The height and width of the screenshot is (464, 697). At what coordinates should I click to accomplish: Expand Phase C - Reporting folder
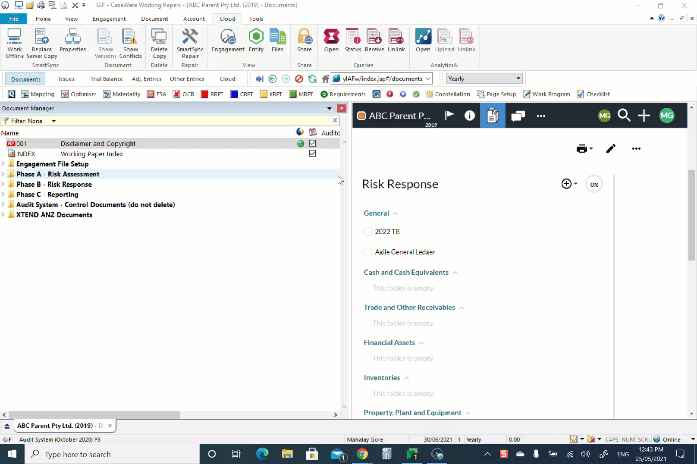pos(3,194)
